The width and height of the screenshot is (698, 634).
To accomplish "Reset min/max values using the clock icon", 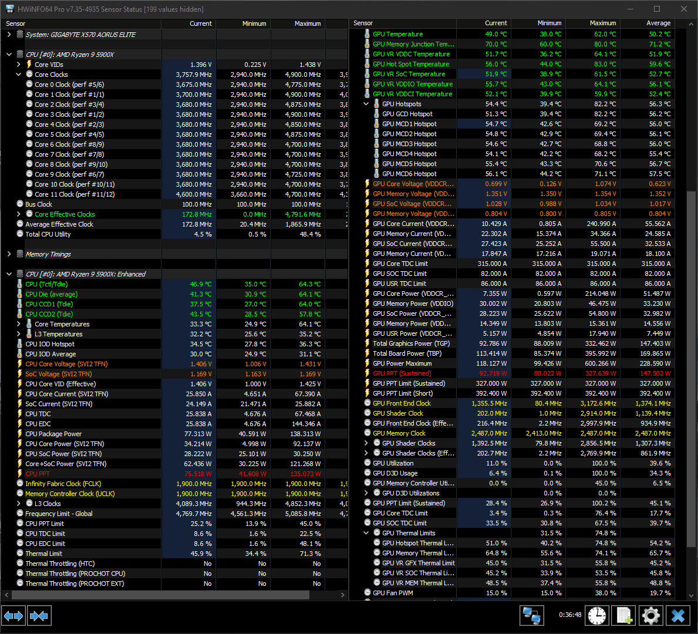I will pos(596,616).
